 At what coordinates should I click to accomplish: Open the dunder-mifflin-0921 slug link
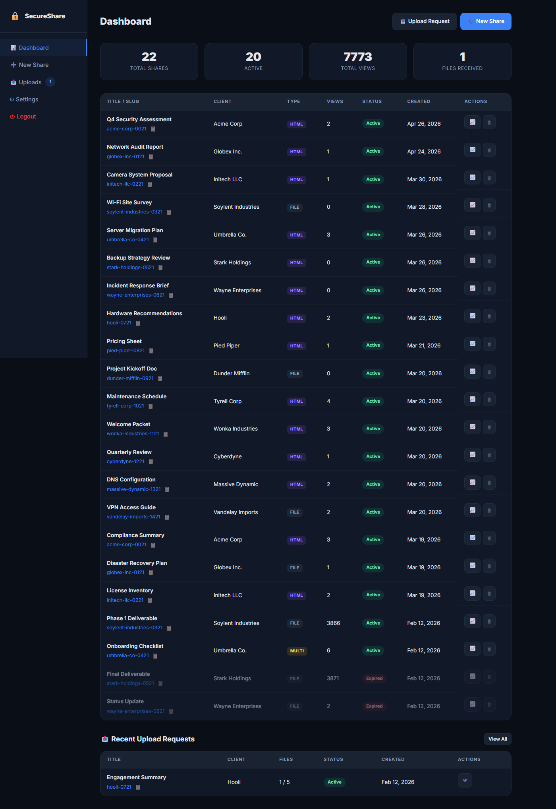coord(130,378)
